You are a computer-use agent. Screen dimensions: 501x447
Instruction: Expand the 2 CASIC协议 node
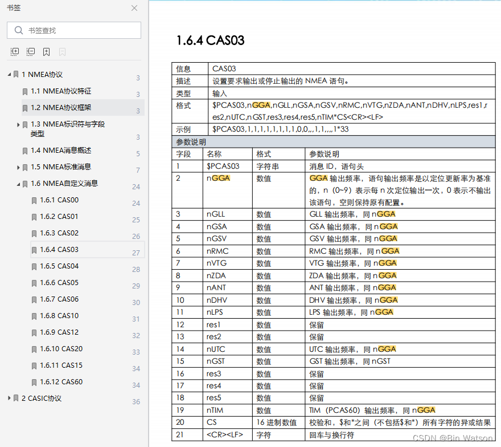click(9, 398)
